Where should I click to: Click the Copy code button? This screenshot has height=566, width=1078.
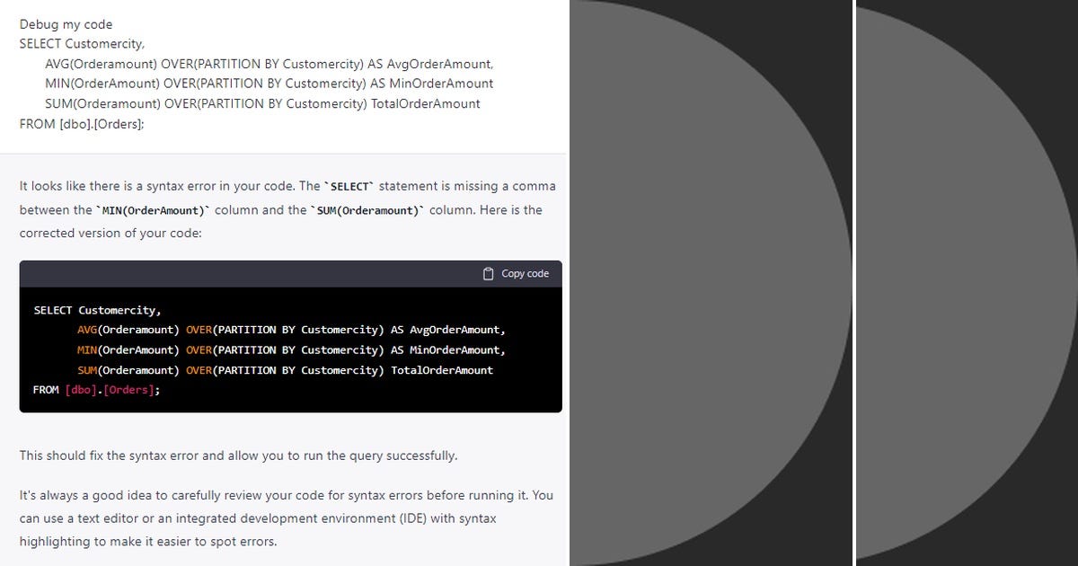[x=517, y=273]
